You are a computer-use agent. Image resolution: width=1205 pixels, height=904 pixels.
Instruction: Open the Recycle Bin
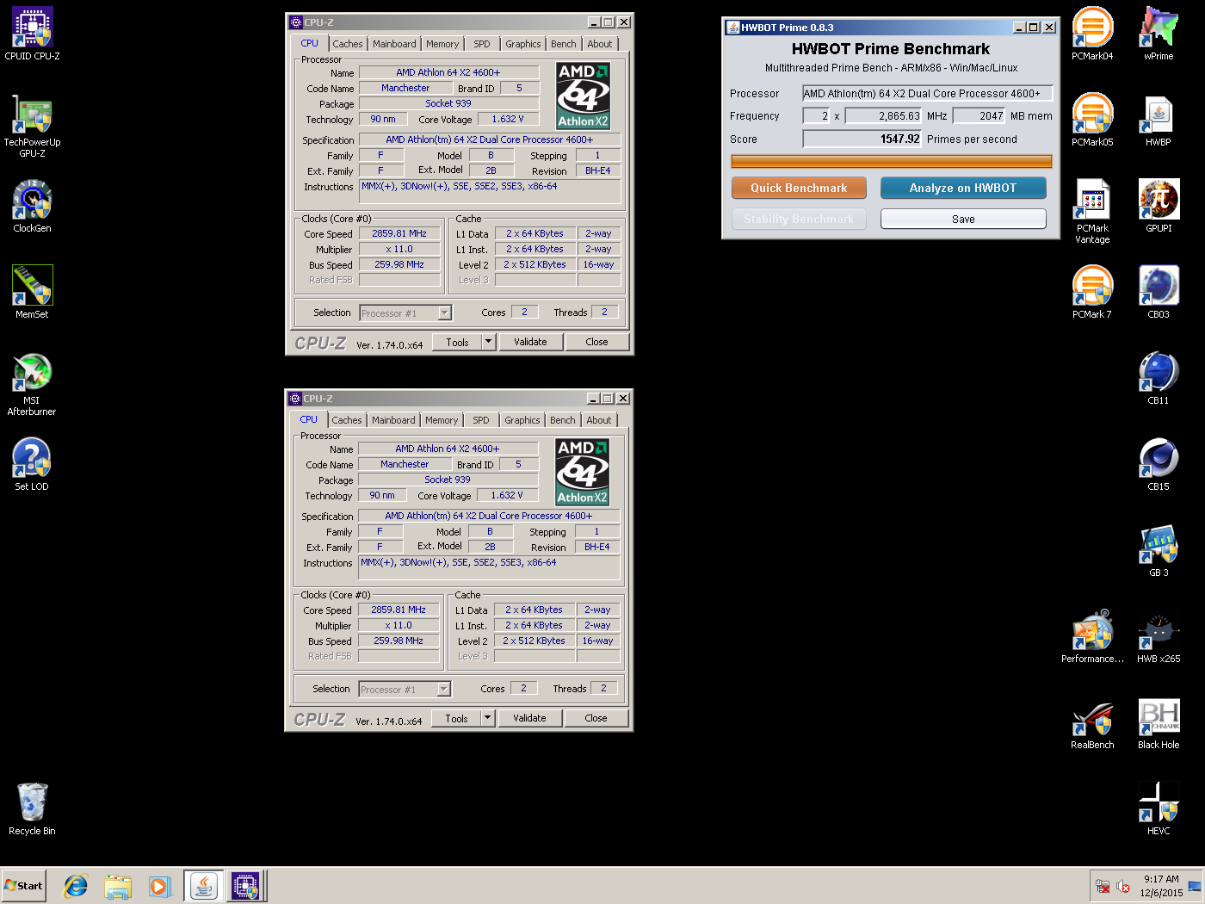point(32,809)
